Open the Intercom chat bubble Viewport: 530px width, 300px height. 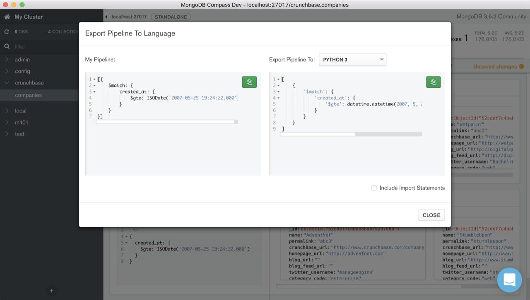point(510,280)
